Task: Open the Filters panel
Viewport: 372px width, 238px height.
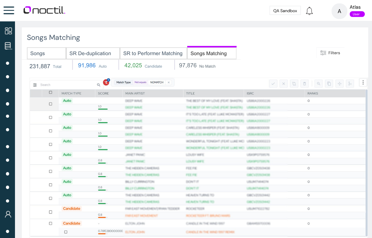Action: click(x=330, y=53)
